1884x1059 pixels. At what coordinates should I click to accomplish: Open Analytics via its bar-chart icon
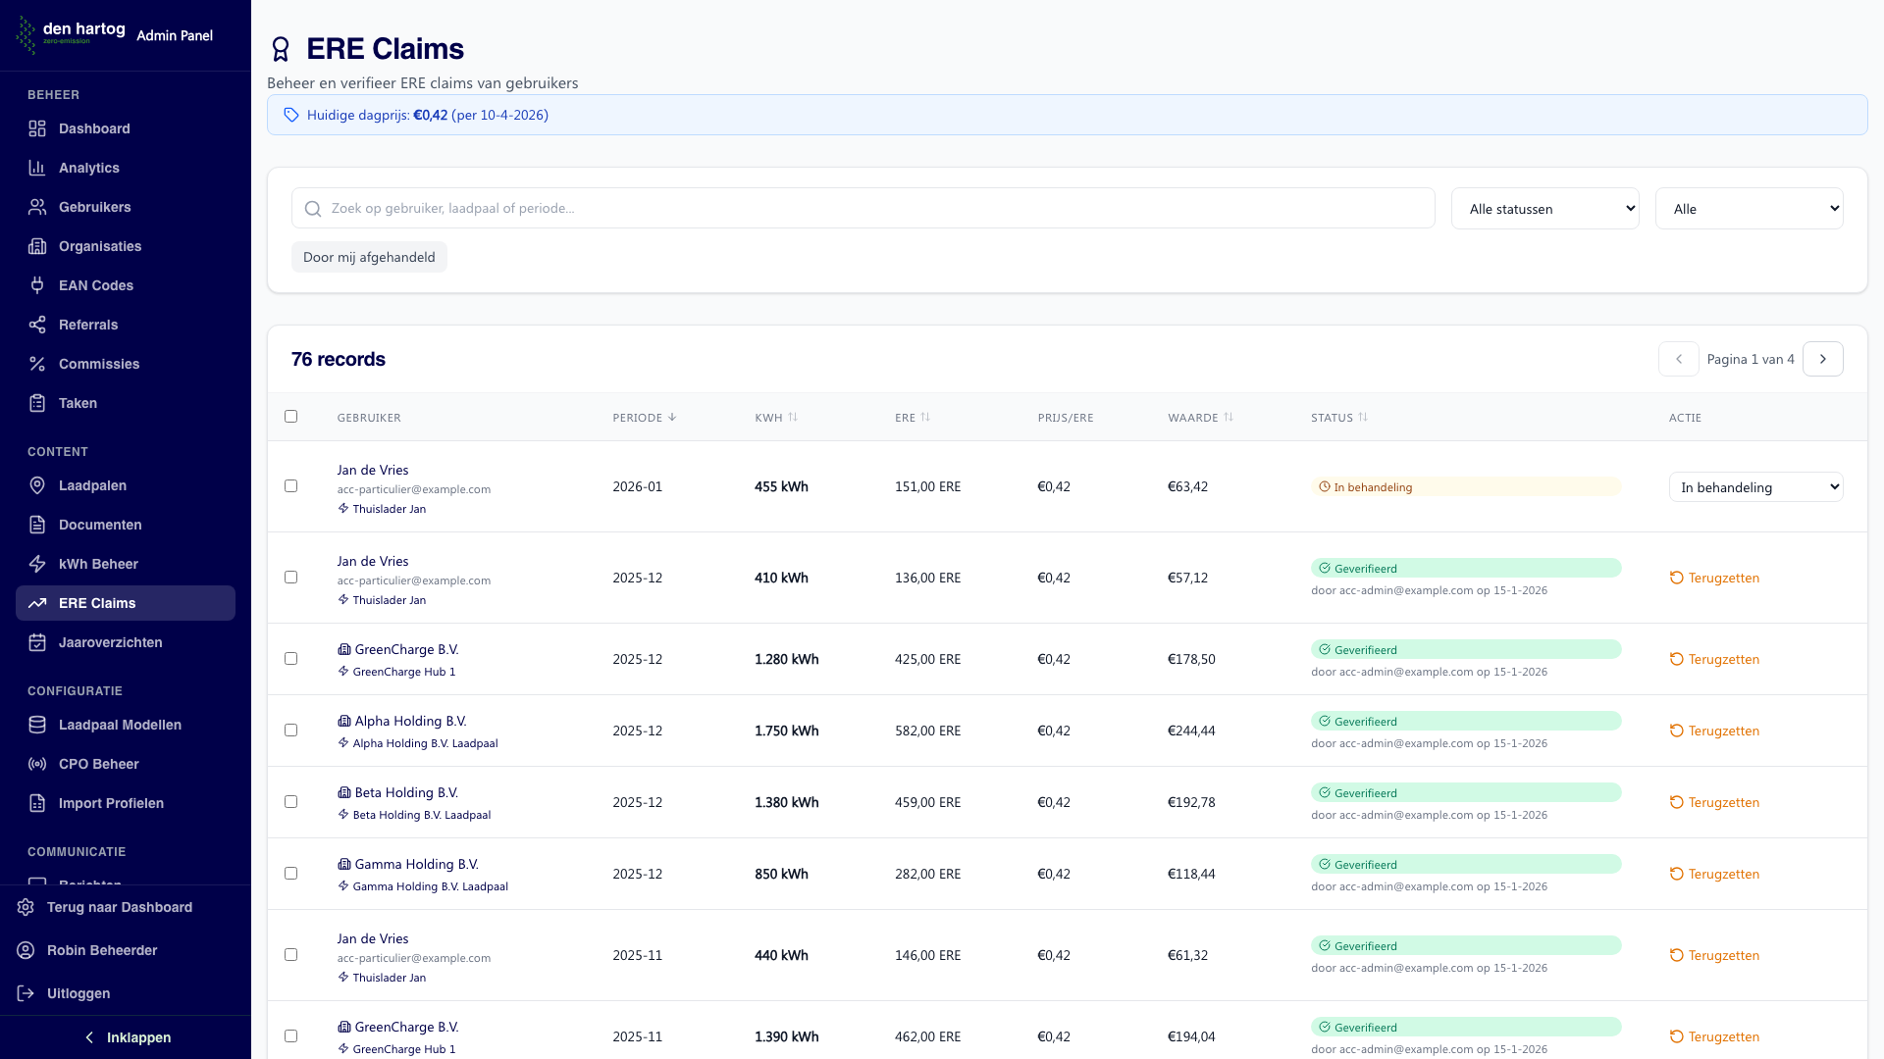pyautogui.click(x=37, y=168)
